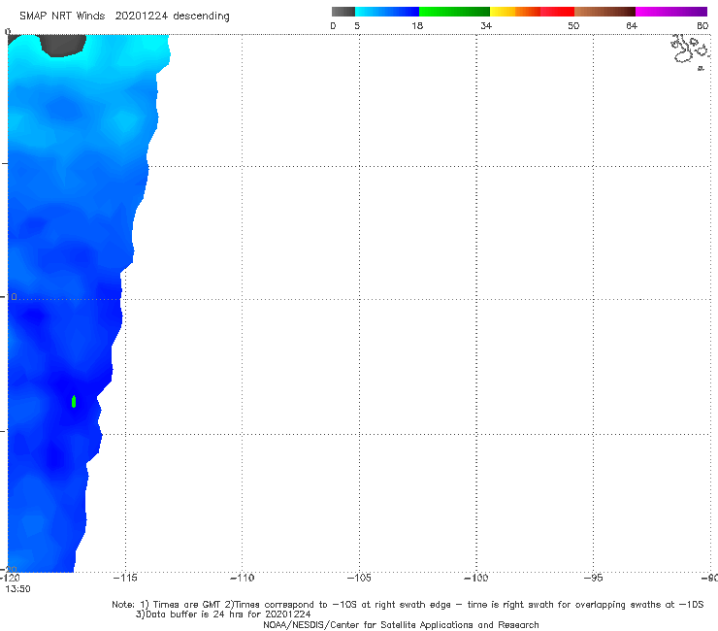The width and height of the screenshot is (718, 631).
Task: Click the dark gray no-data patch at swath top
Action: click(x=63, y=46)
